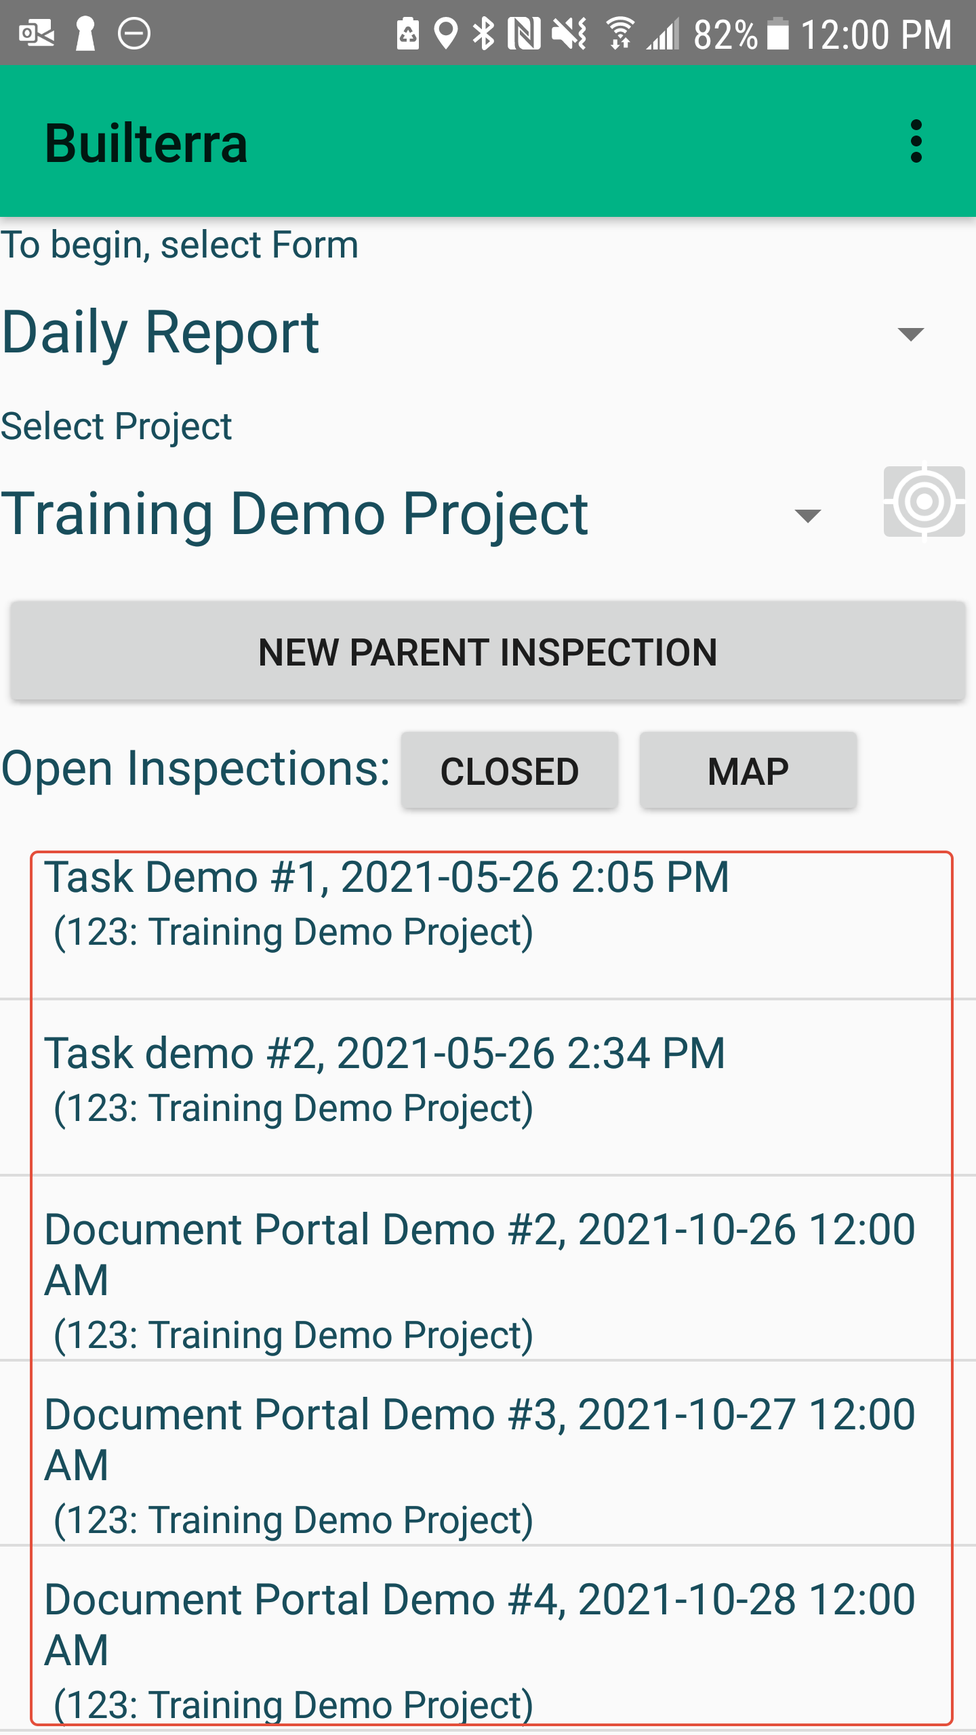Viewport: 976px width, 1735px height.
Task: Show Closed inspections
Action: [x=510, y=771]
